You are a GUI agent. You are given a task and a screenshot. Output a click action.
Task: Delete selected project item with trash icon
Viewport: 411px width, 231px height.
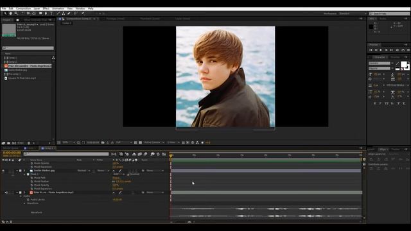click(x=29, y=143)
